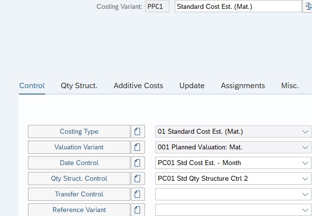
Task: Open the Additive Costs tab
Action: point(138,86)
